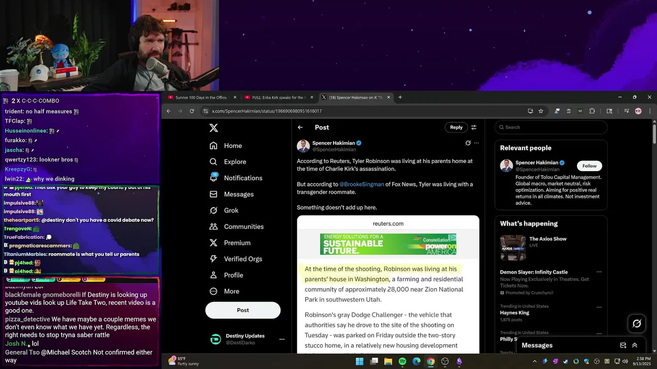The width and height of the screenshot is (657, 369).
Task: Open Communities in X sidebar
Action: 237,227
